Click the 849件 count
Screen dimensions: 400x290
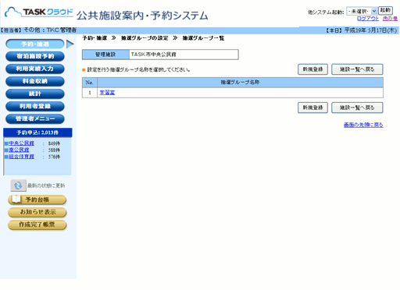(54, 143)
